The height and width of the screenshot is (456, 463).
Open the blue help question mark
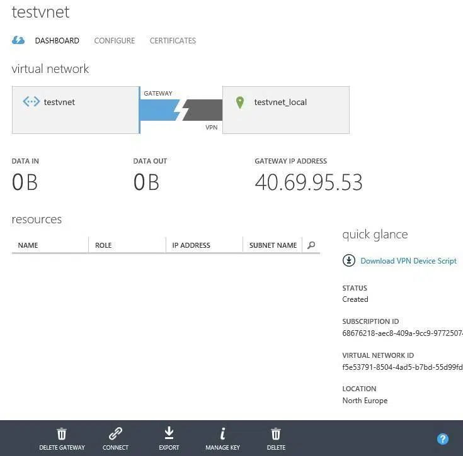[443, 439]
